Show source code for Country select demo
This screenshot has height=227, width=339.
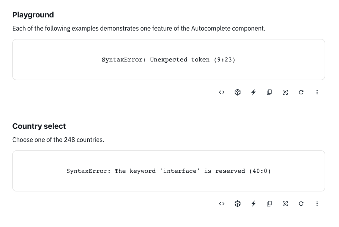coord(221,203)
